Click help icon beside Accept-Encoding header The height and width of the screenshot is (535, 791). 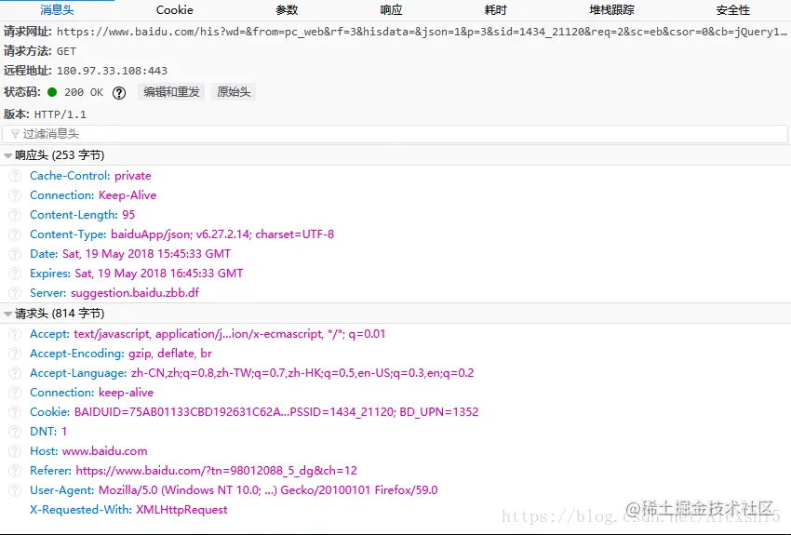(x=15, y=354)
